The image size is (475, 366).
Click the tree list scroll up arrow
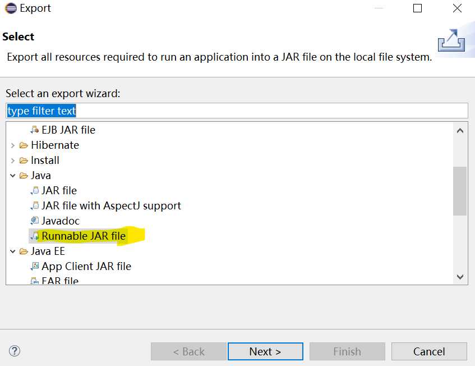point(460,131)
